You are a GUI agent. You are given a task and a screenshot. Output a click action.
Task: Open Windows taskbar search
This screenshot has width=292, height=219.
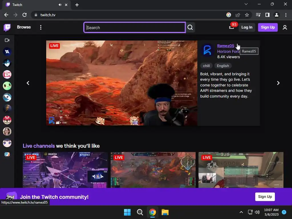tap(140, 212)
